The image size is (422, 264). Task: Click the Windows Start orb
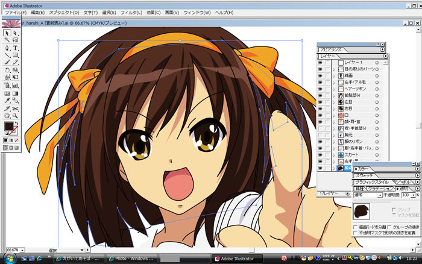coord(10,259)
